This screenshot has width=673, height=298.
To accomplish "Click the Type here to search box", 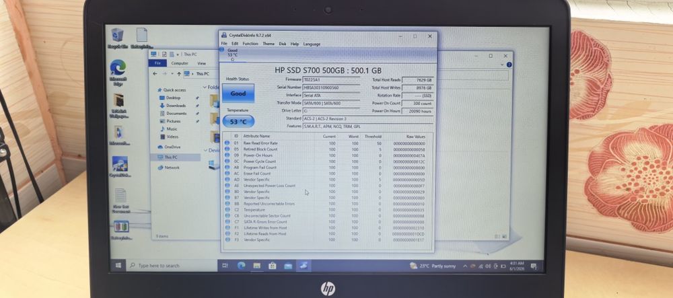I will pos(171,266).
